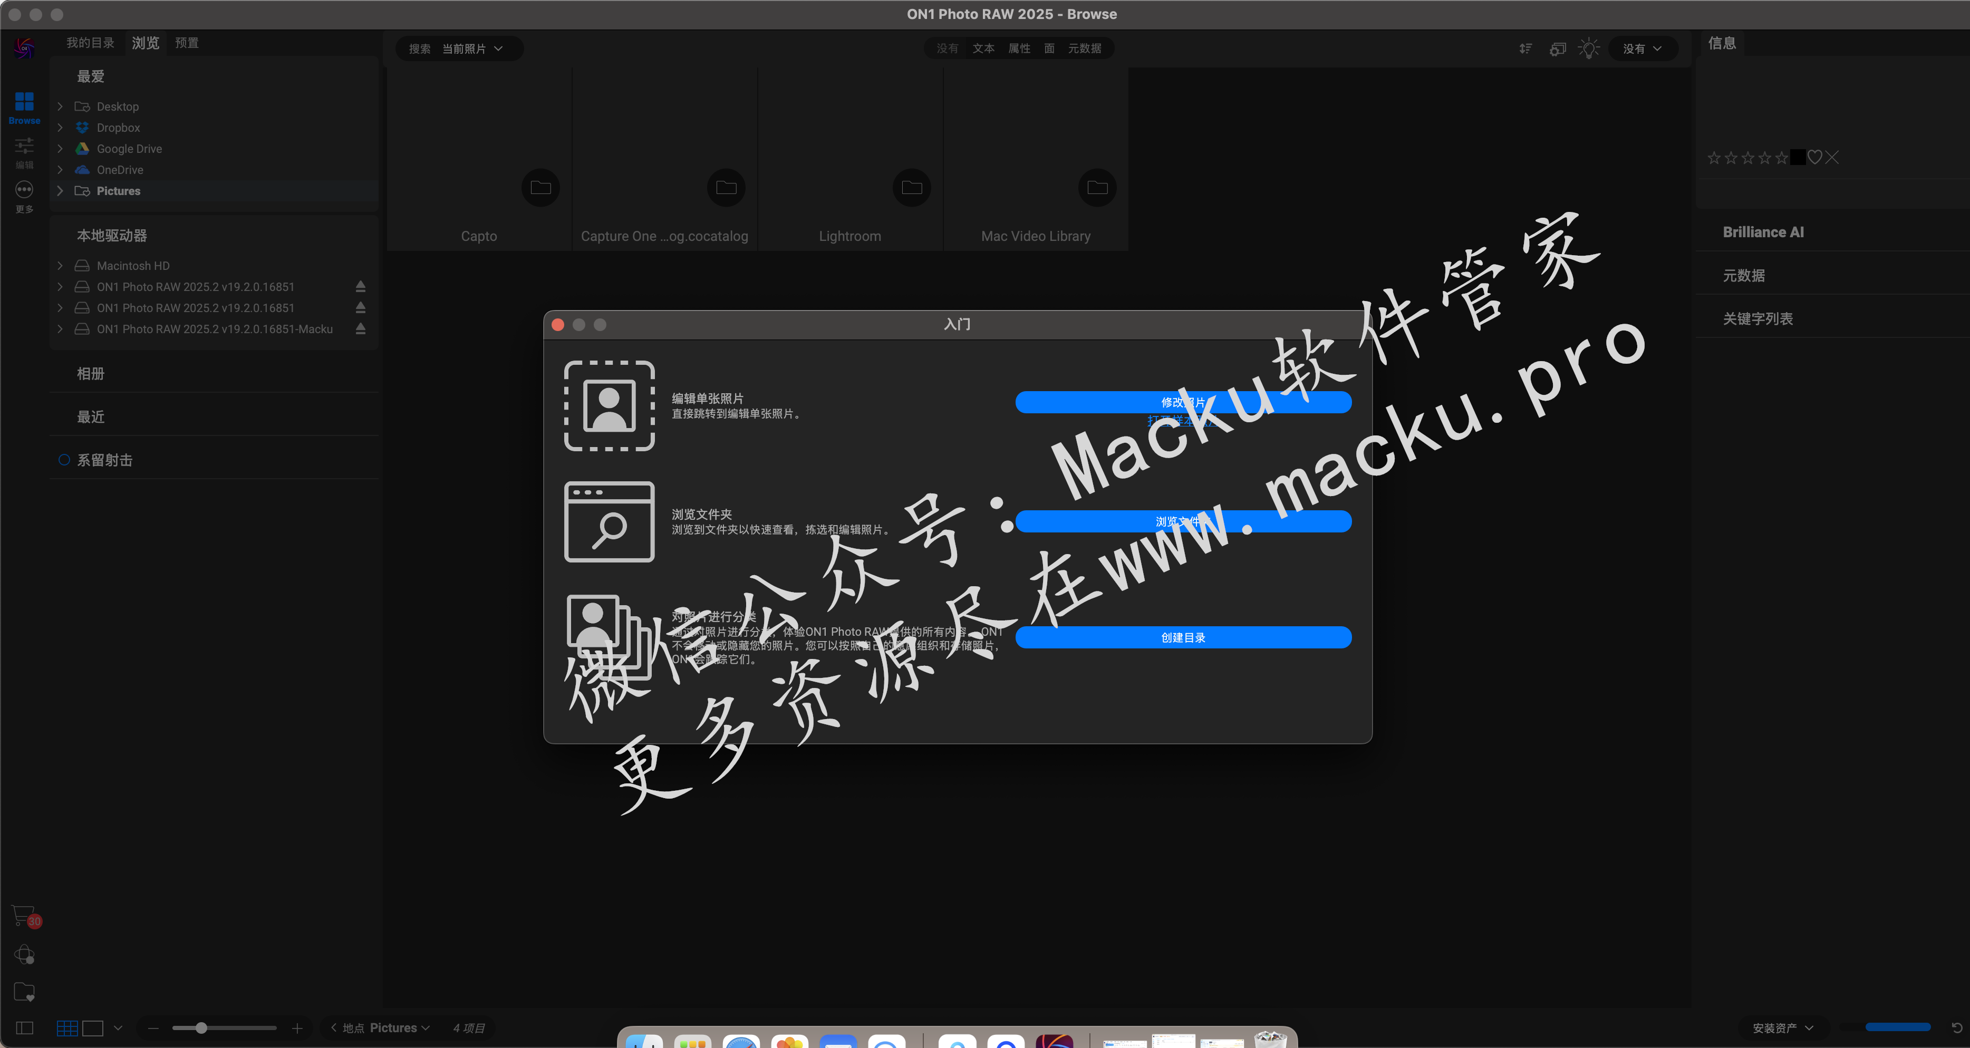Click the sort order icon in toolbar

pyautogui.click(x=1525, y=49)
